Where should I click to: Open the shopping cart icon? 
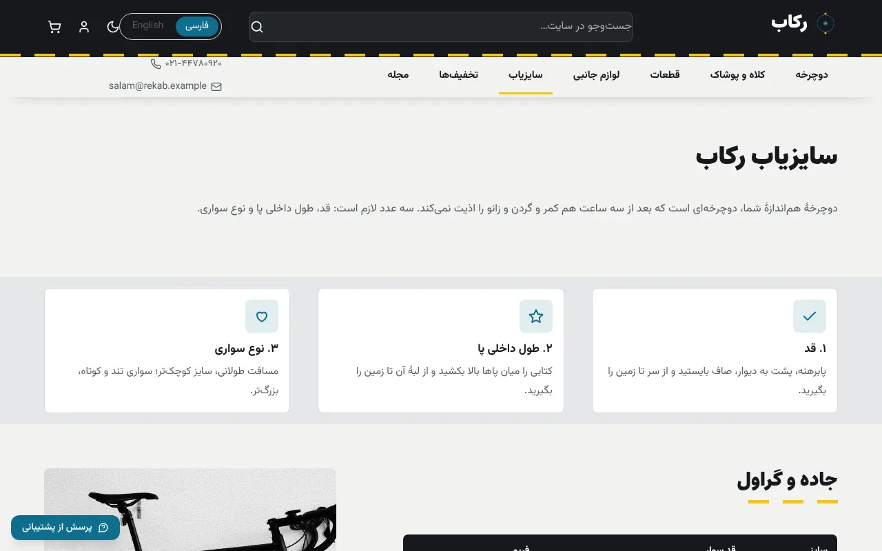pos(54,27)
